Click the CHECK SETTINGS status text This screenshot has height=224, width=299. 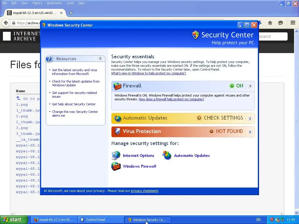tap(223, 118)
